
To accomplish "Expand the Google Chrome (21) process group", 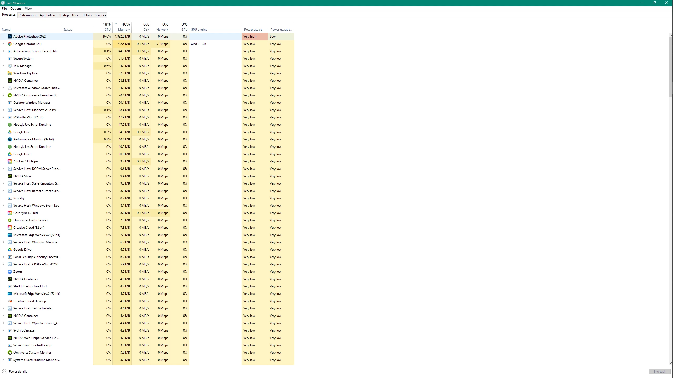I will point(3,44).
